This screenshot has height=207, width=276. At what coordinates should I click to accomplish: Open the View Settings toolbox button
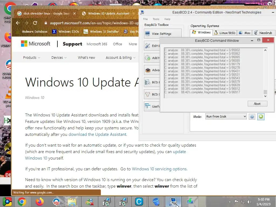point(163,34)
